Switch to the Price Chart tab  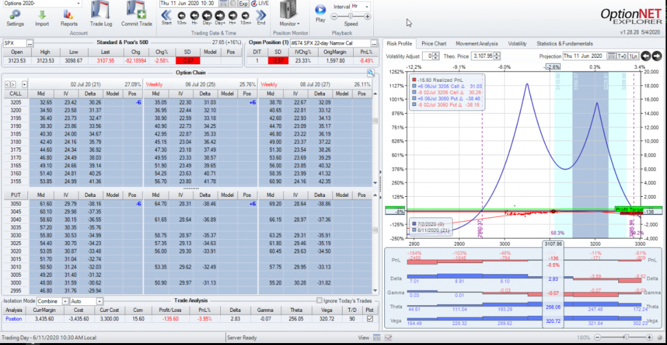click(x=434, y=44)
